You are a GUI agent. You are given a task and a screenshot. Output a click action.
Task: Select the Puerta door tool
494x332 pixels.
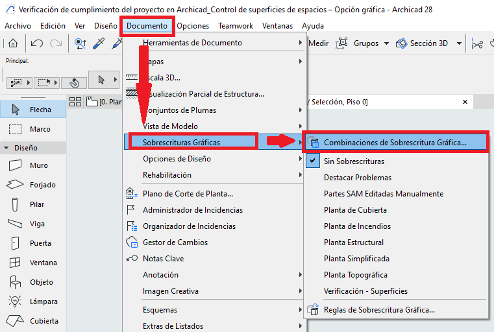[x=32, y=243]
